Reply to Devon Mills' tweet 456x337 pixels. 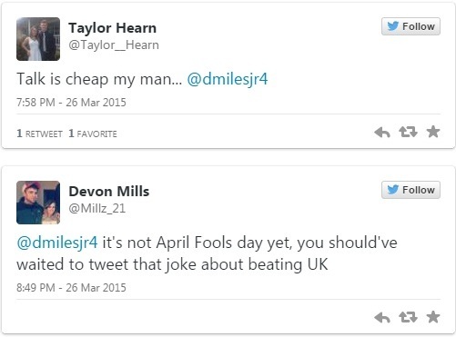tap(382, 318)
